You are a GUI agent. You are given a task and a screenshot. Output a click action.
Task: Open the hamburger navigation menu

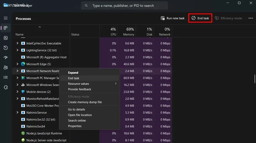(x=5, y=18)
